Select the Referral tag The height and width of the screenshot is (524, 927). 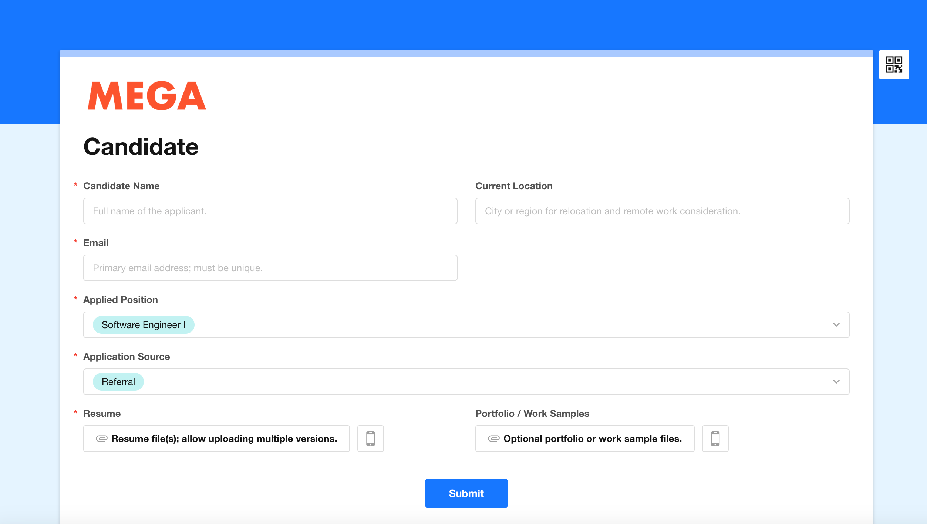(x=118, y=382)
